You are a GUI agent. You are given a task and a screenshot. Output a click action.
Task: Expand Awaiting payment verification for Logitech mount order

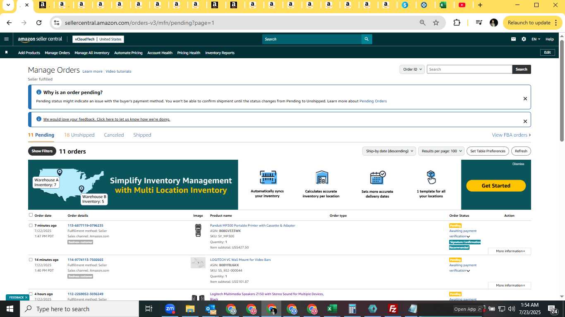(x=468, y=271)
